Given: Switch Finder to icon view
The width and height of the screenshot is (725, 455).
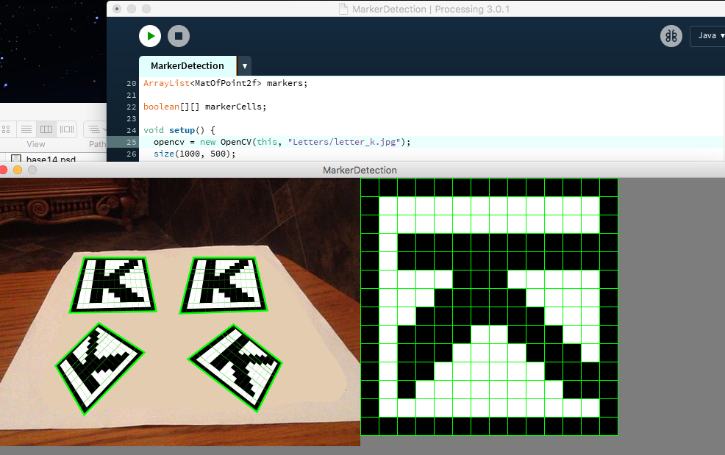Looking at the screenshot, I should 6,129.
